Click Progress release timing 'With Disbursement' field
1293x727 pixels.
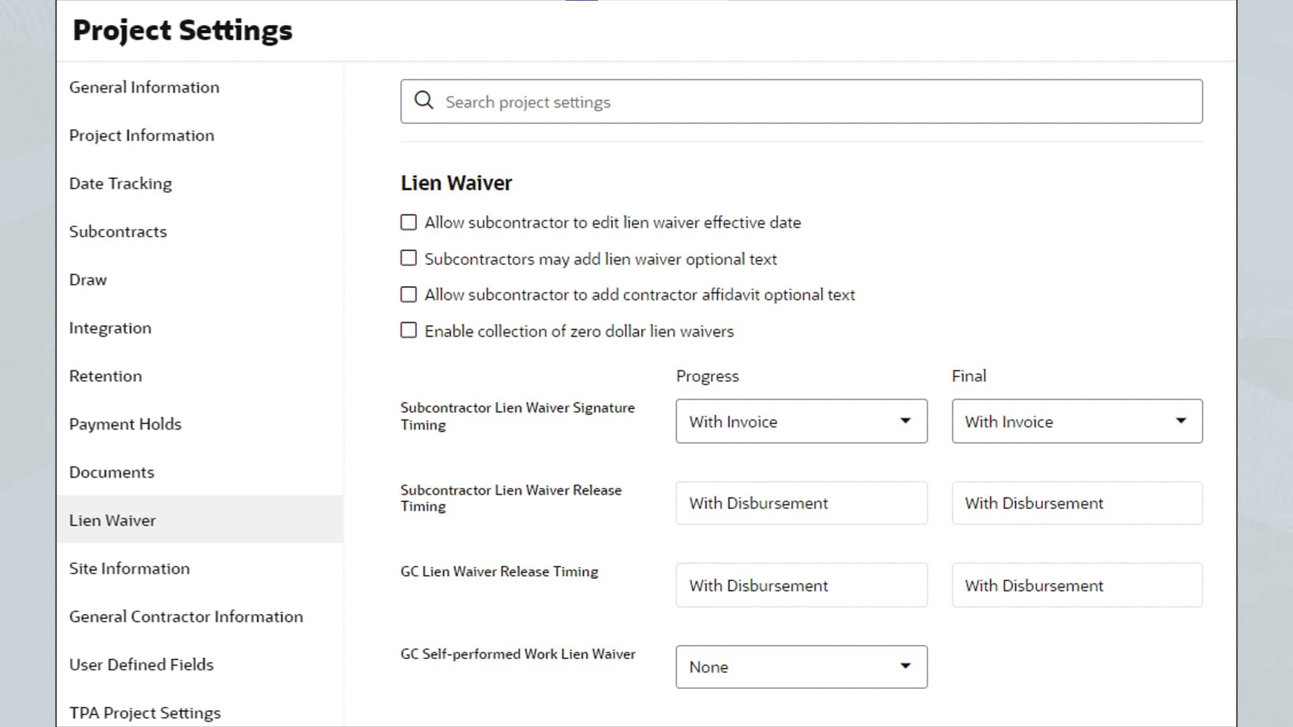click(801, 504)
